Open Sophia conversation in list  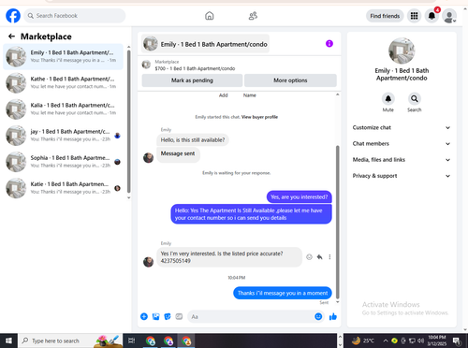(x=63, y=162)
